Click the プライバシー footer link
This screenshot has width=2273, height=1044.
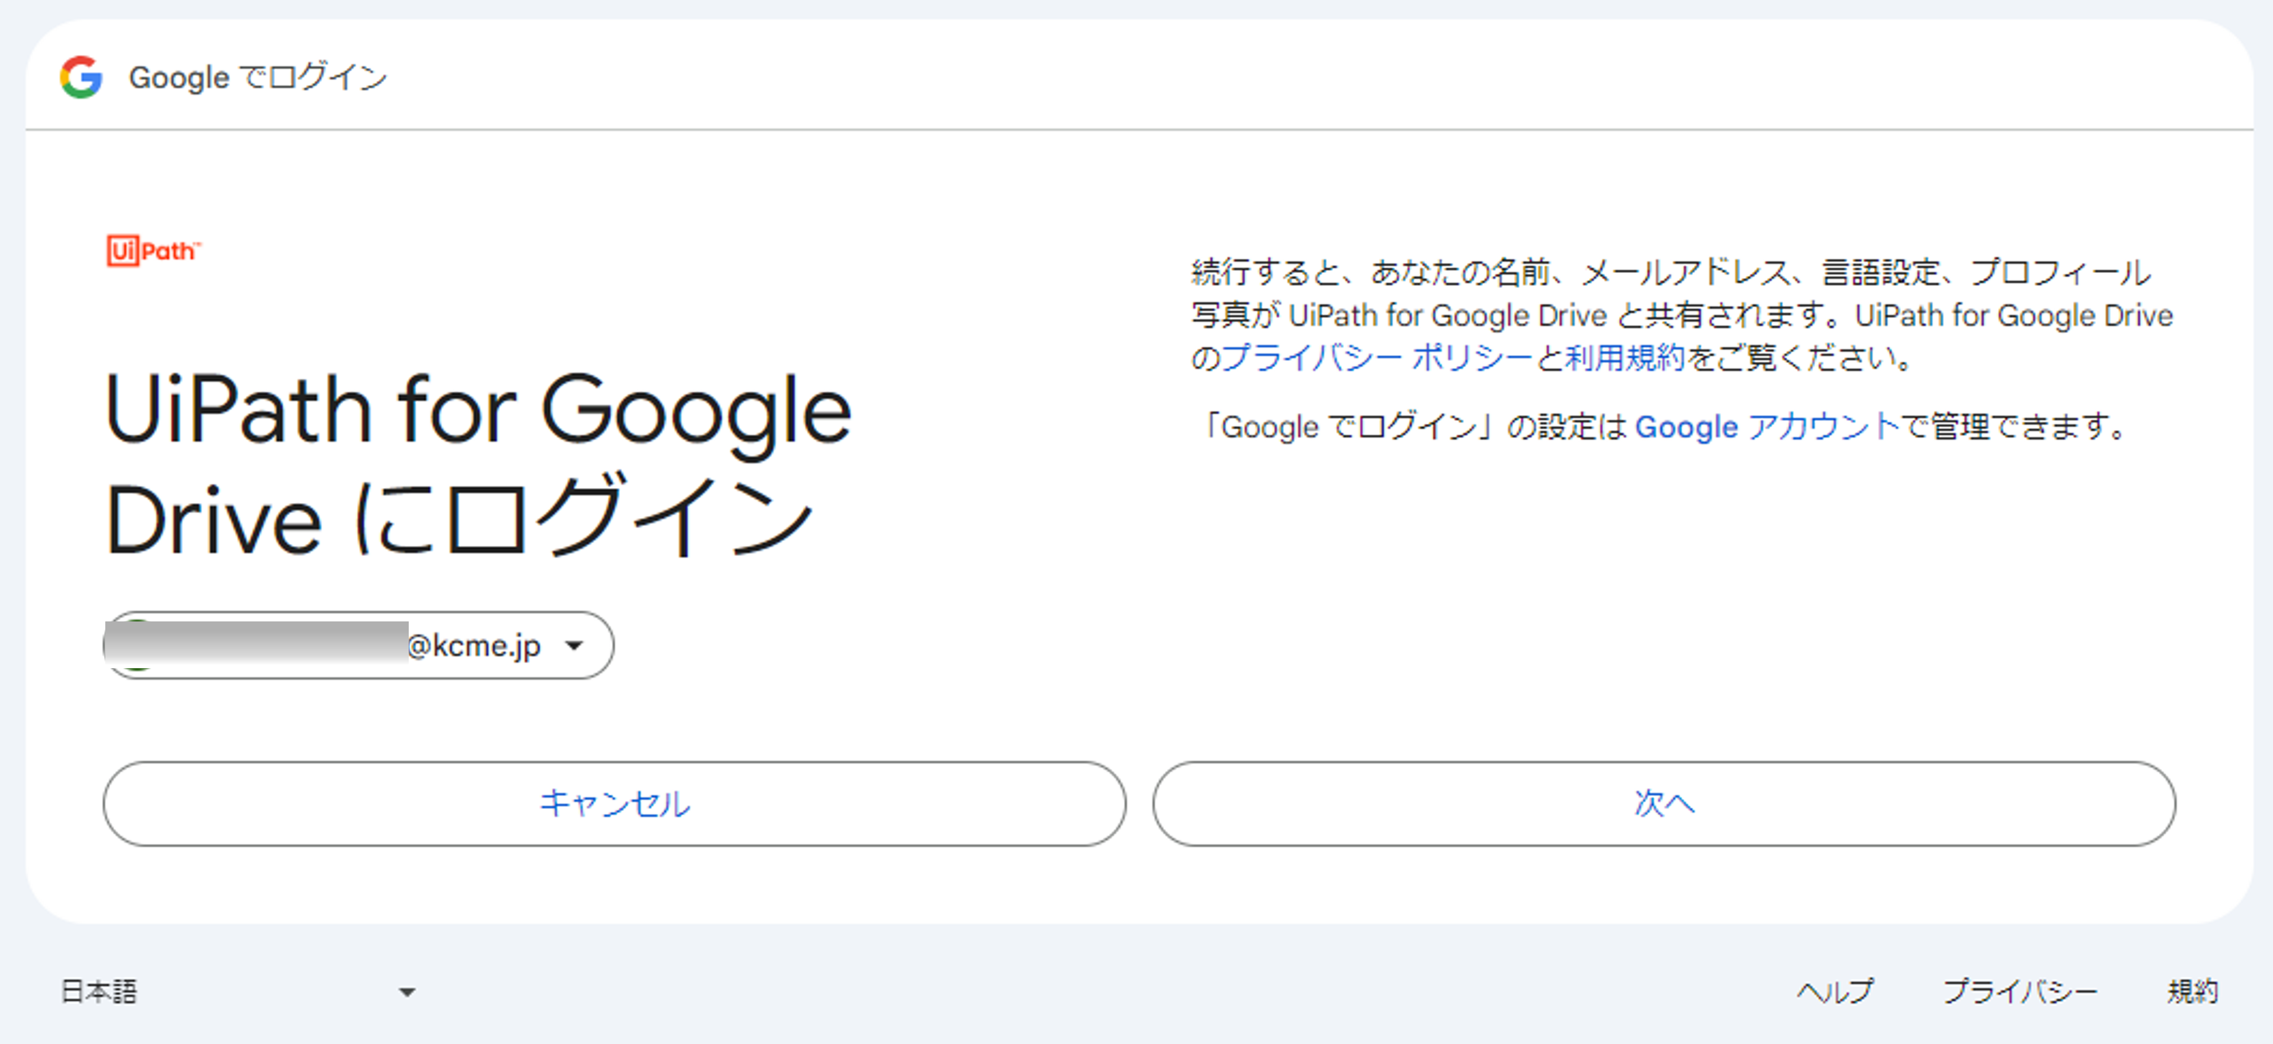(x=2020, y=992)
